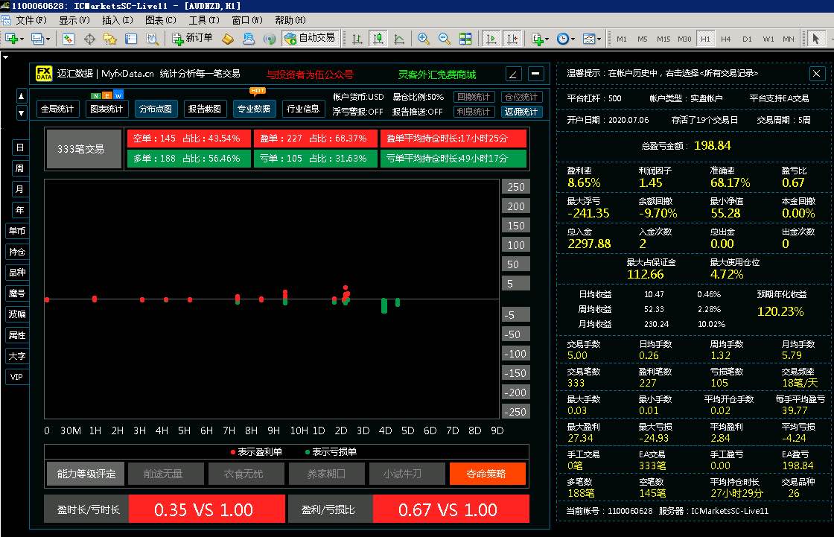This screenshot has height=537, width=834.
Task: Click the 夺命策略 orange rating button
Action: click(486, 474)
